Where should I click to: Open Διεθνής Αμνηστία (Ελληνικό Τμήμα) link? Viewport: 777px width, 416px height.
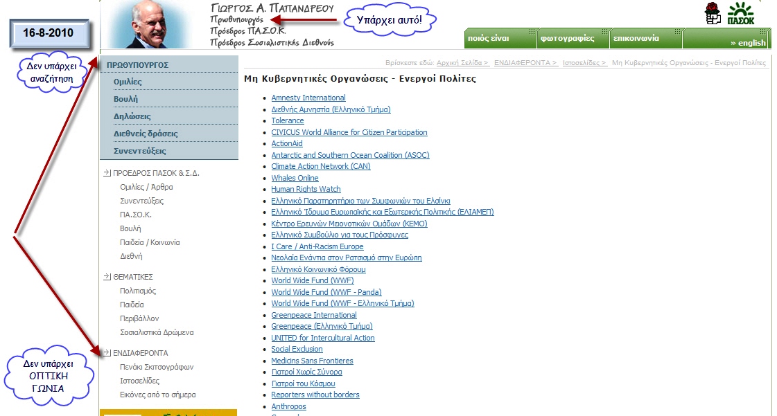pyautogui.click(x=331, y=109)
